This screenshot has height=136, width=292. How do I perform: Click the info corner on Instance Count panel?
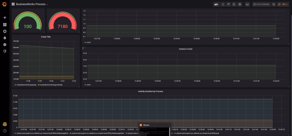83,48
